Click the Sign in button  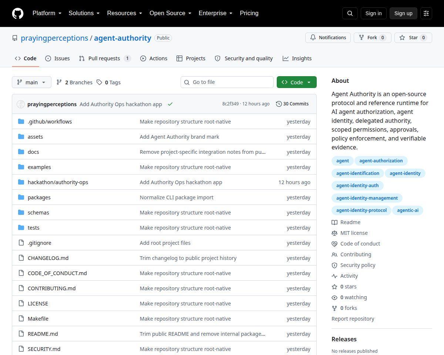tap(373, 13)
